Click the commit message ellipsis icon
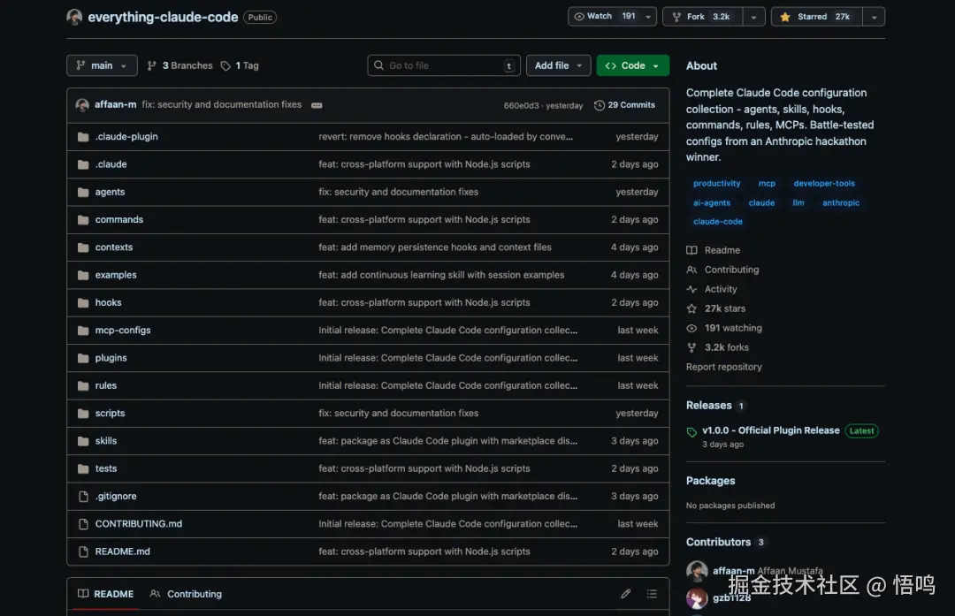This screenshot has height=616, width=955. pos(317,105)
